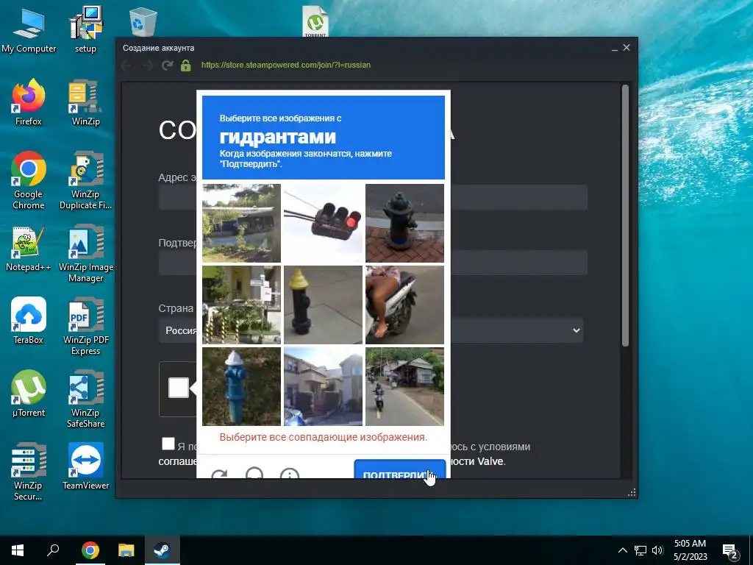Select the motorcycle rider's leg captcha tile
Image resolution: width=753 pixels, height=565 pixels.
(404, 305)
